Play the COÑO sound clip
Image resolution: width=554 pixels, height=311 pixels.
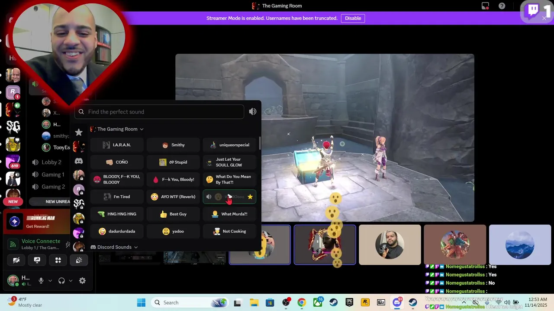click(117, 162)
